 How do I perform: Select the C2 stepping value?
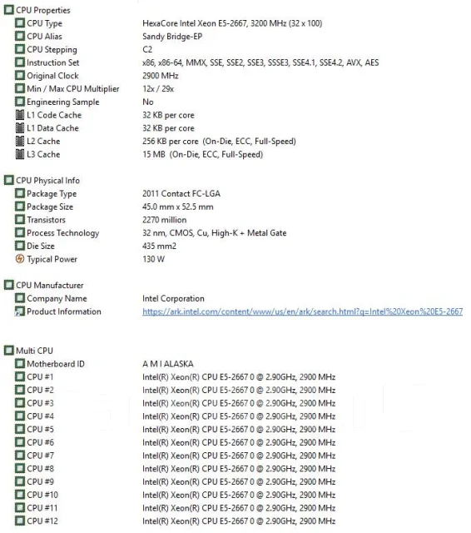(x=147, y=49)
